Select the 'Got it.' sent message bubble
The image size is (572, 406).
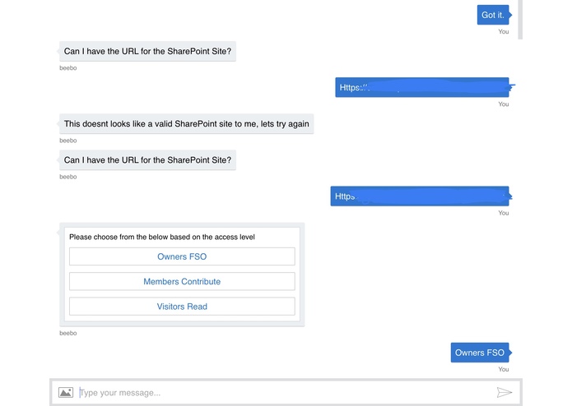point(493,15)
